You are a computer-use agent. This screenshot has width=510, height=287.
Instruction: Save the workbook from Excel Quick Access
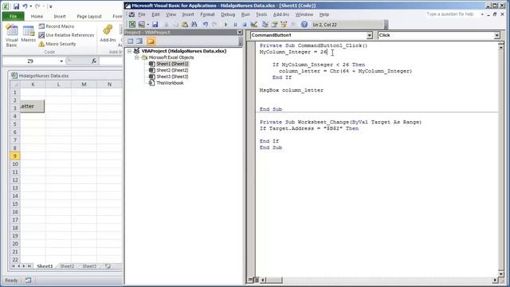pos(16,6)
